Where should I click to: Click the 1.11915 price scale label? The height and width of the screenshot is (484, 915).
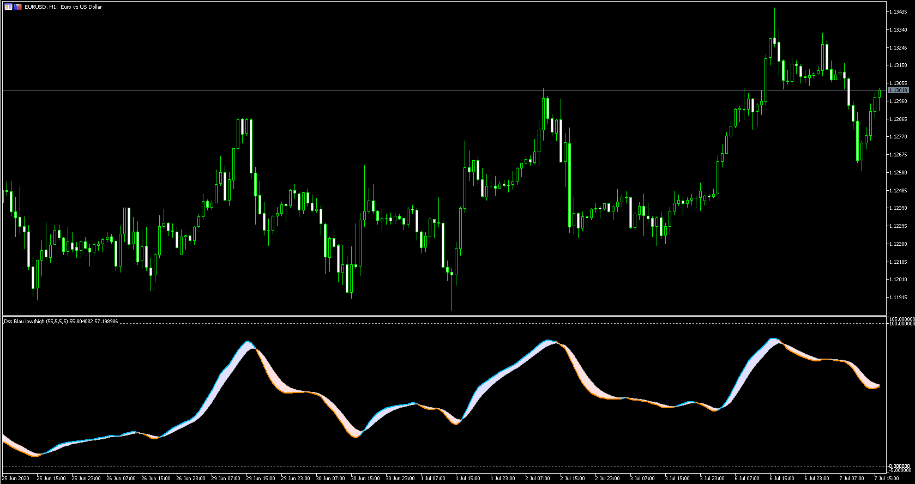pos(898,298)
